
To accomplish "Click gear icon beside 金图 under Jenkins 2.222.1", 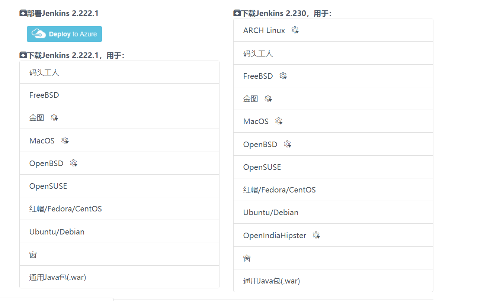I will tap(54, 118).
